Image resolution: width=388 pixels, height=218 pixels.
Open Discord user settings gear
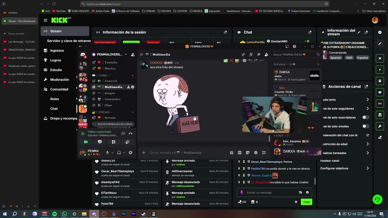tap(131, 153)
